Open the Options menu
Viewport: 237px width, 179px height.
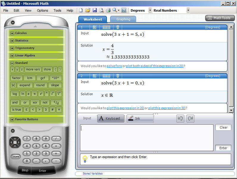point(43,10)
